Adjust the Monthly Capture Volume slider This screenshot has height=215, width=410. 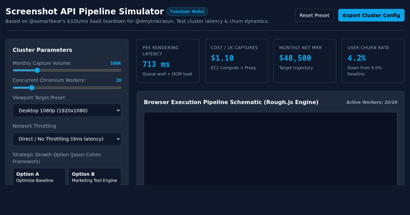click(x=67, y=70)
